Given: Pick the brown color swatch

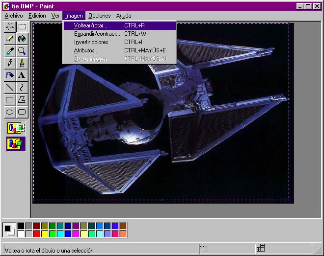Looking at the screenshot, I should (123, 226).
